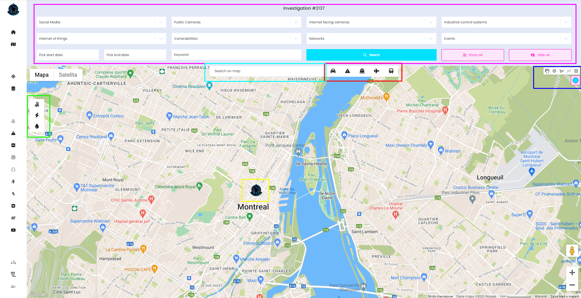Zoom out on the map
The image size is (581, 298).
click(572, 285)
